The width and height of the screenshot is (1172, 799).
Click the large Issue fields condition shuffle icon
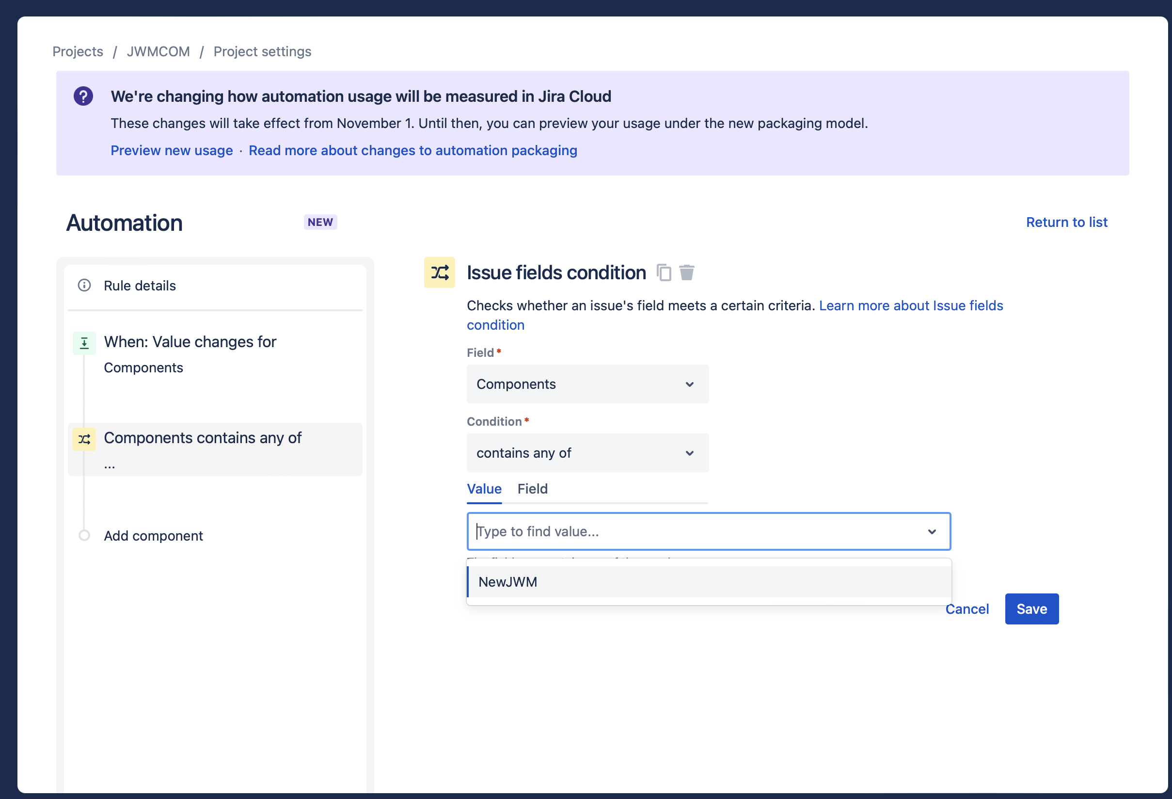click(x=439, y=272)
